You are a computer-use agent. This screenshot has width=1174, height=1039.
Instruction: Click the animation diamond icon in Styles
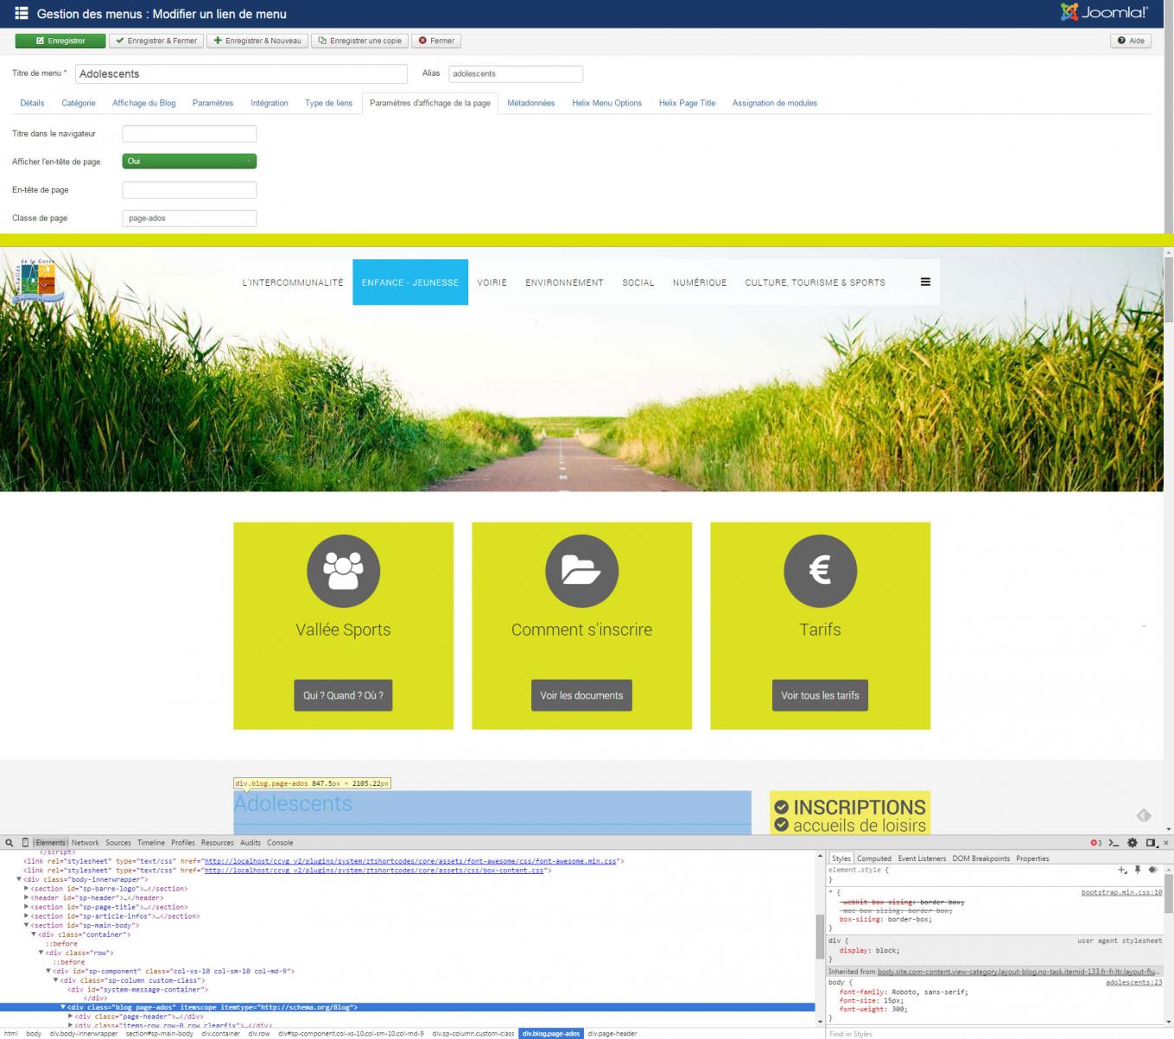pos(1152,870)
